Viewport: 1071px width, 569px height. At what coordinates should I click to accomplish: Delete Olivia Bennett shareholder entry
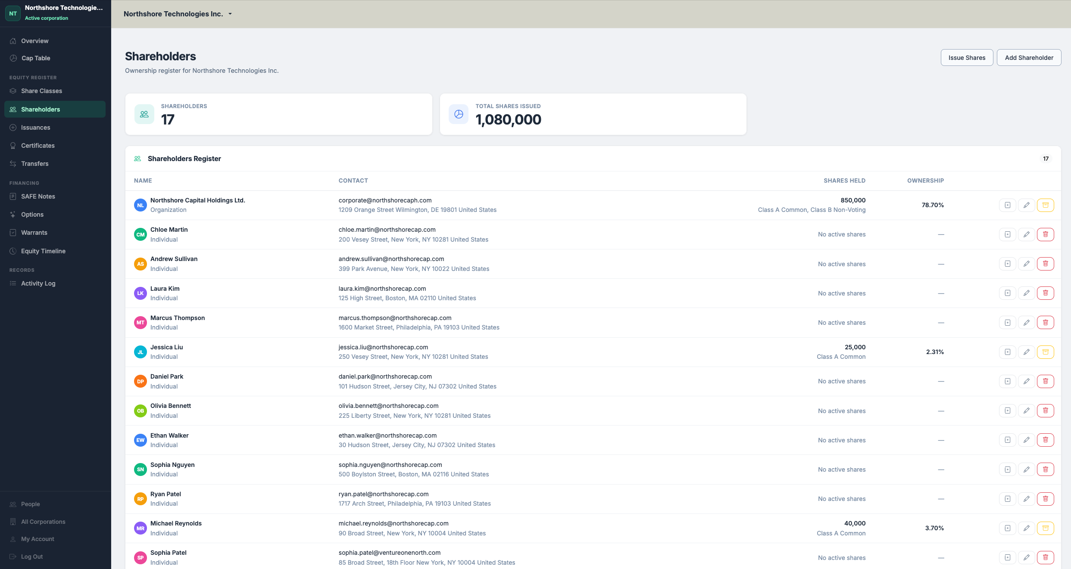pos(1046,410)
